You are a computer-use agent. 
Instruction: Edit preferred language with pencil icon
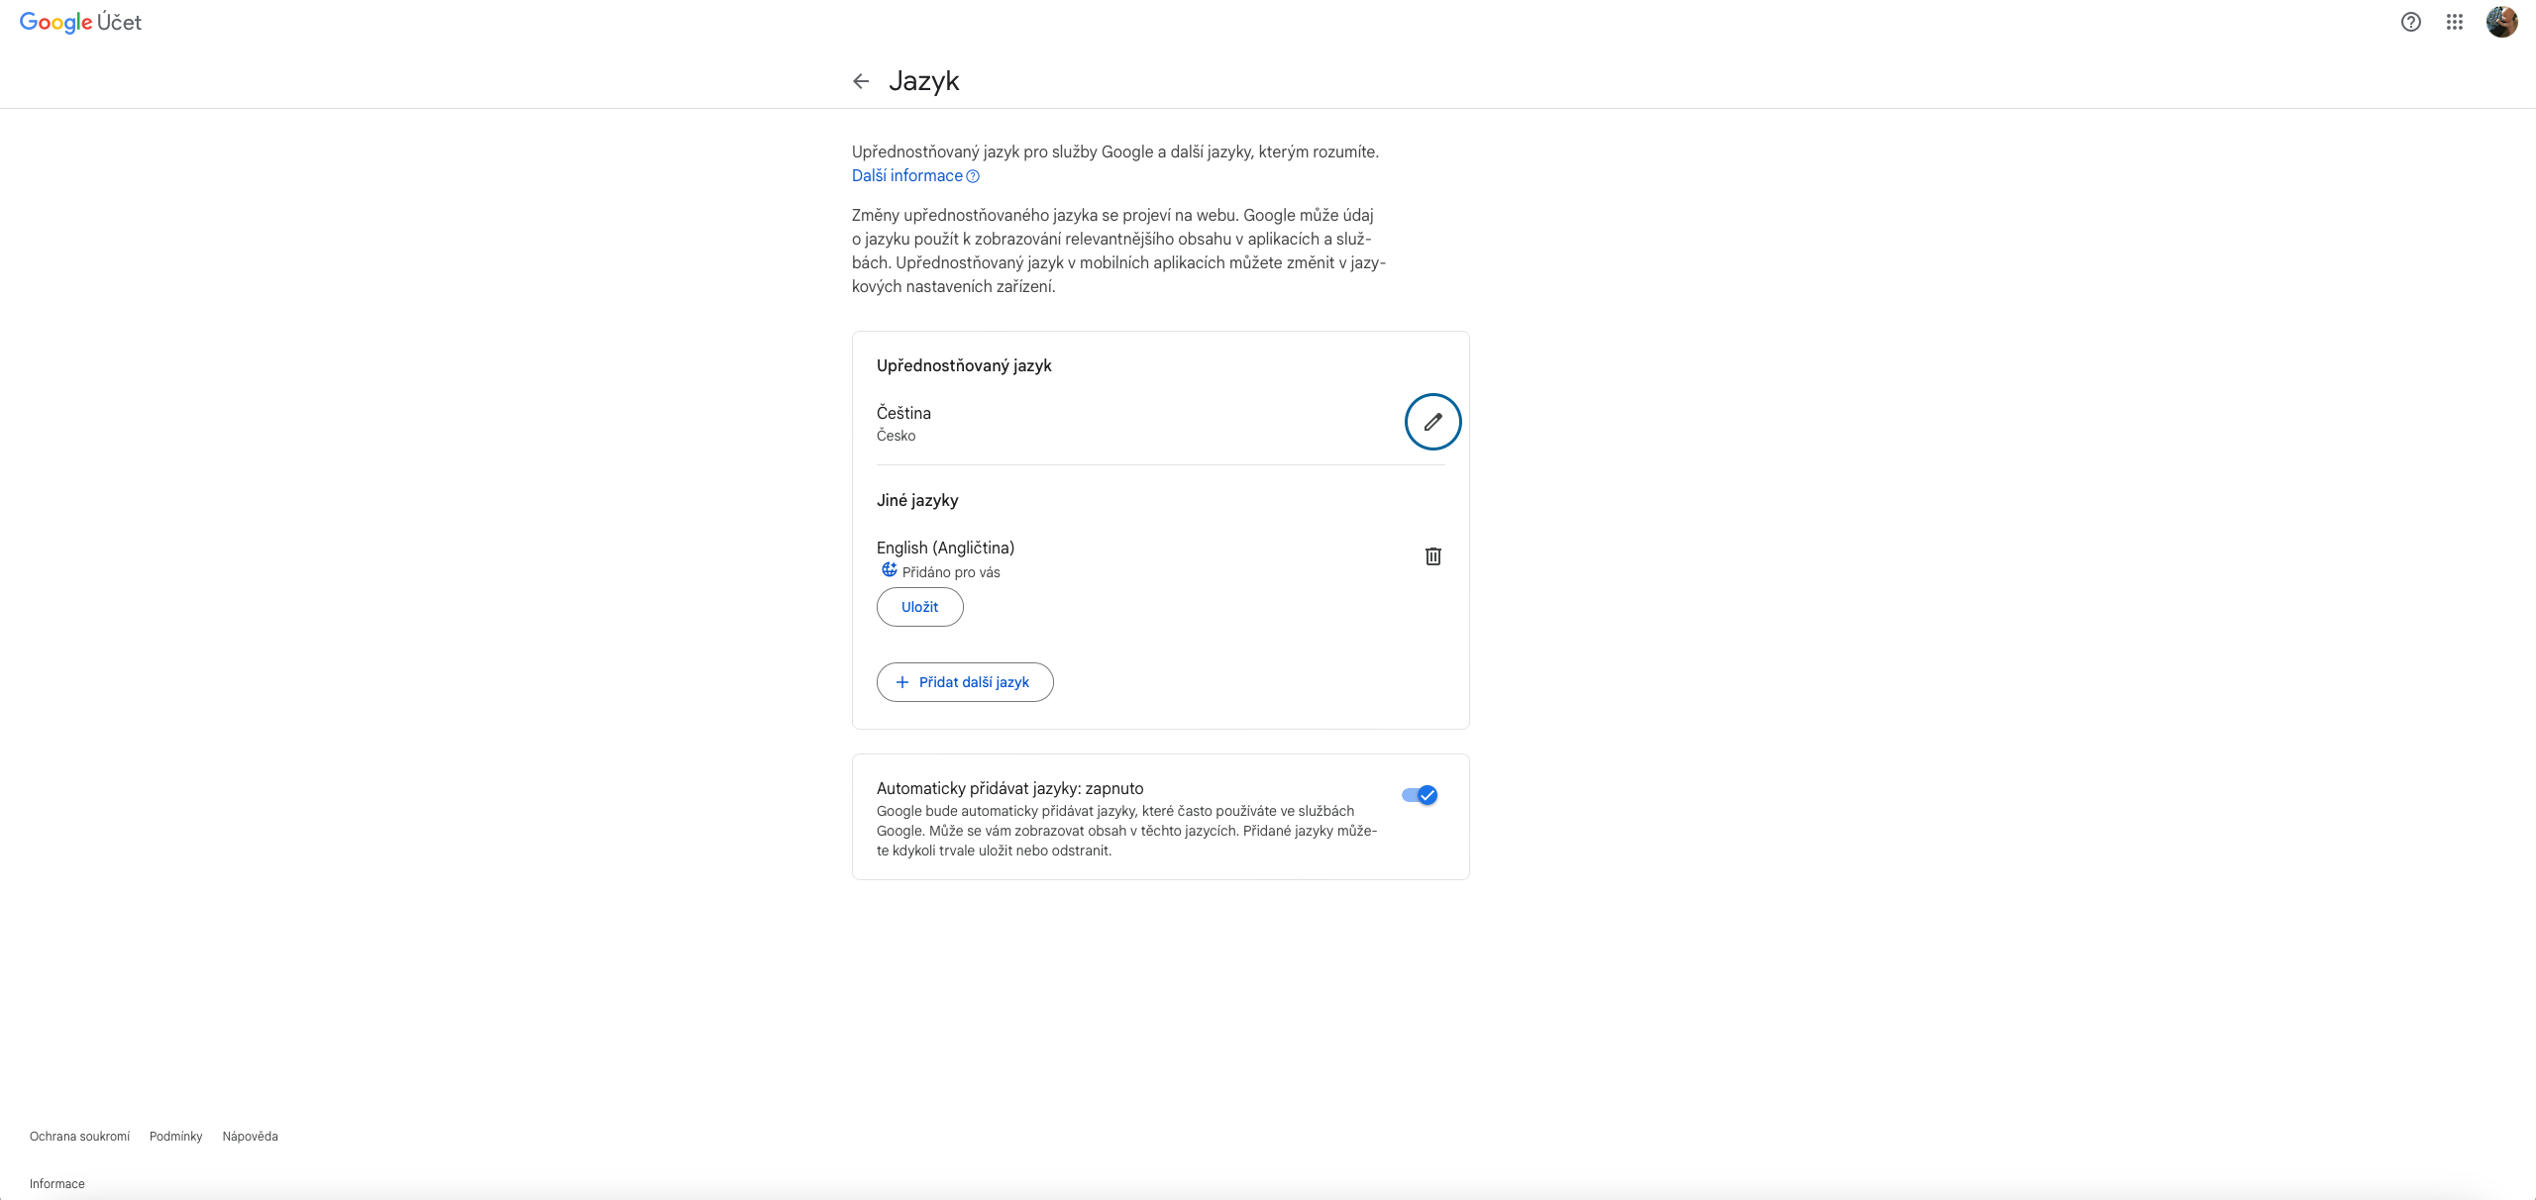coord(1432,422)
